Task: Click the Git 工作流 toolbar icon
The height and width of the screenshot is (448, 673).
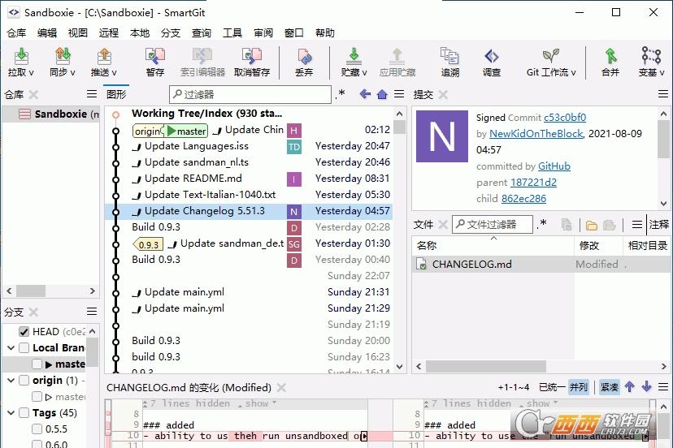Action: (551, 56)
